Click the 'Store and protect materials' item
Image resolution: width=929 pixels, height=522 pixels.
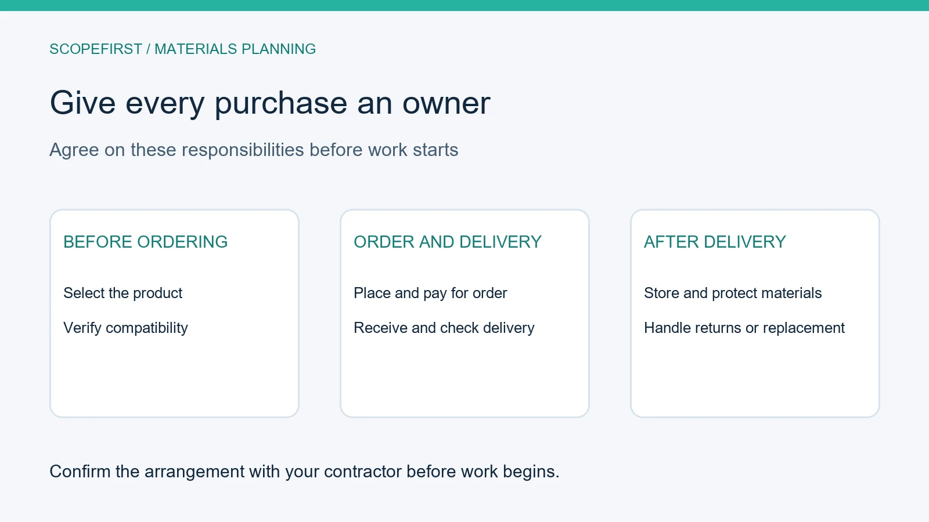(x=733, y=293)
